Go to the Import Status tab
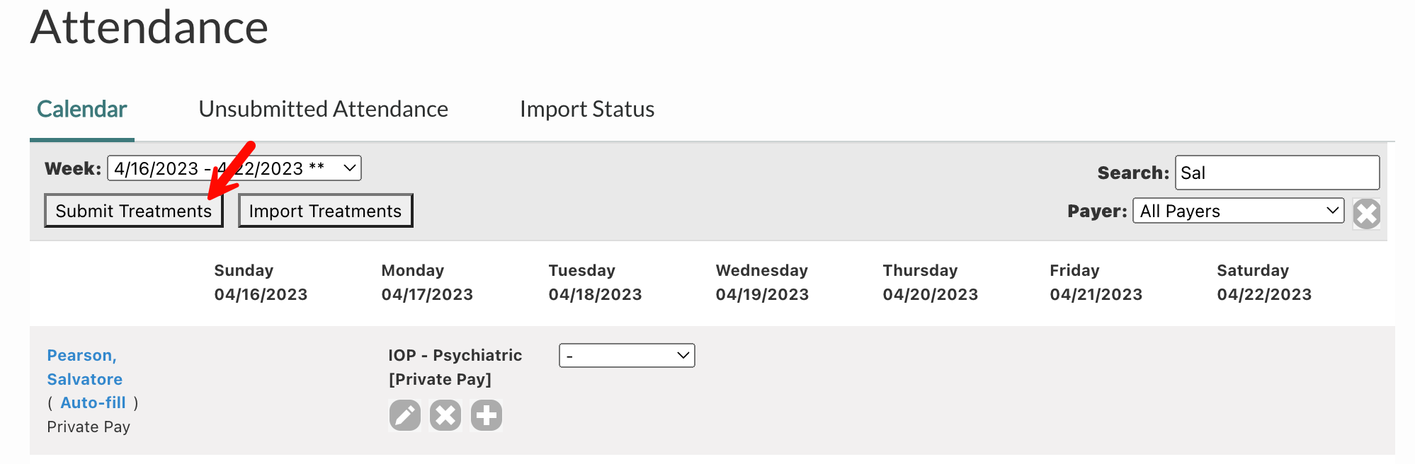Screen dimensions: 1415x464 586,110
